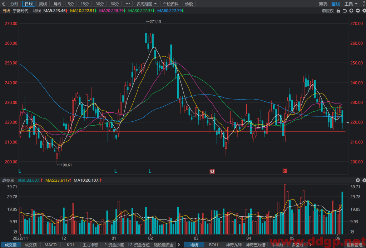The image size is (366, 248).
Task: Click the L marker near November
Action: [20, 171]
